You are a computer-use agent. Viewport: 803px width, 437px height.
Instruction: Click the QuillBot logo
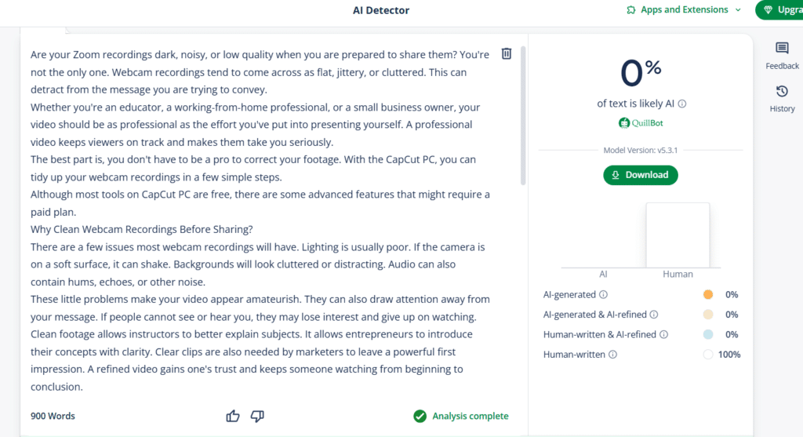point(641,123)
